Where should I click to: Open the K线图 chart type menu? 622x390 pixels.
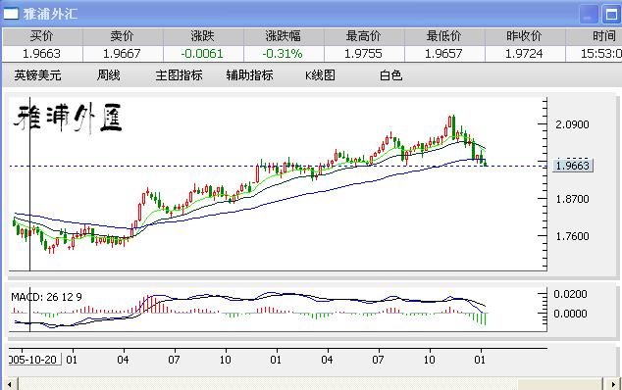(x=320, y=74)
